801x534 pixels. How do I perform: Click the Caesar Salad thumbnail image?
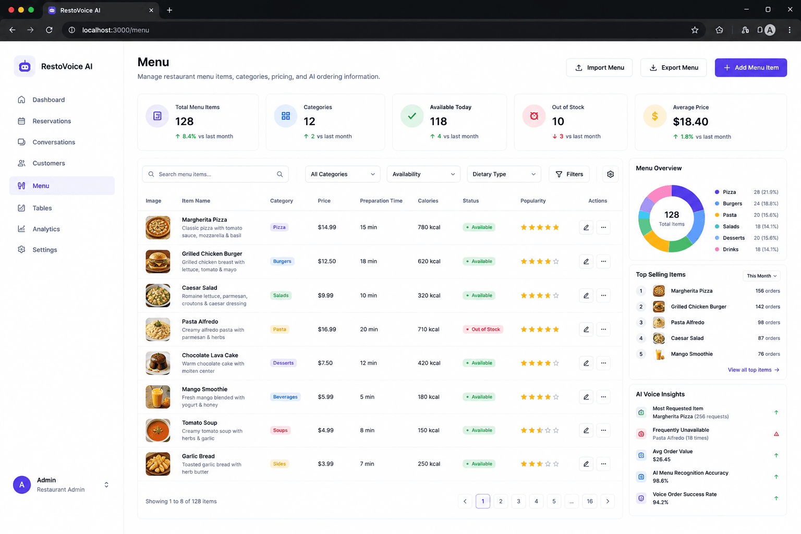click(157, 295)
